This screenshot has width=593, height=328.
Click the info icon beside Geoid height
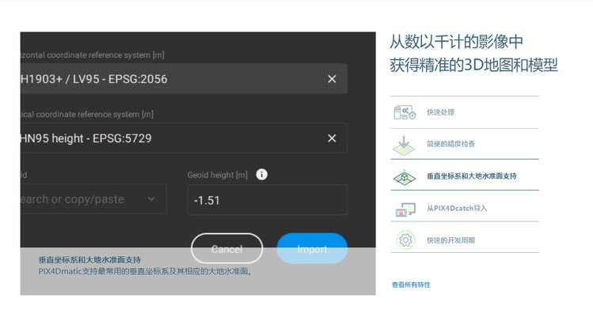point(262,175)
